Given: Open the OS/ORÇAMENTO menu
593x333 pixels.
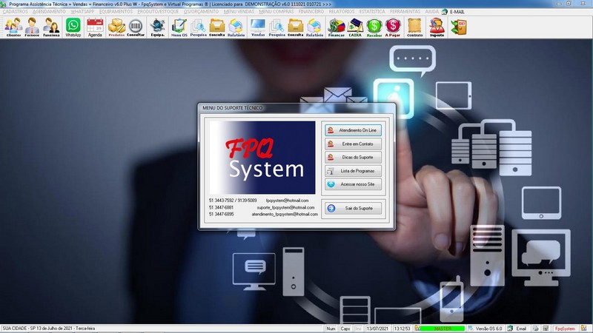Looking at the screenshot, I should tap(201, 12).
